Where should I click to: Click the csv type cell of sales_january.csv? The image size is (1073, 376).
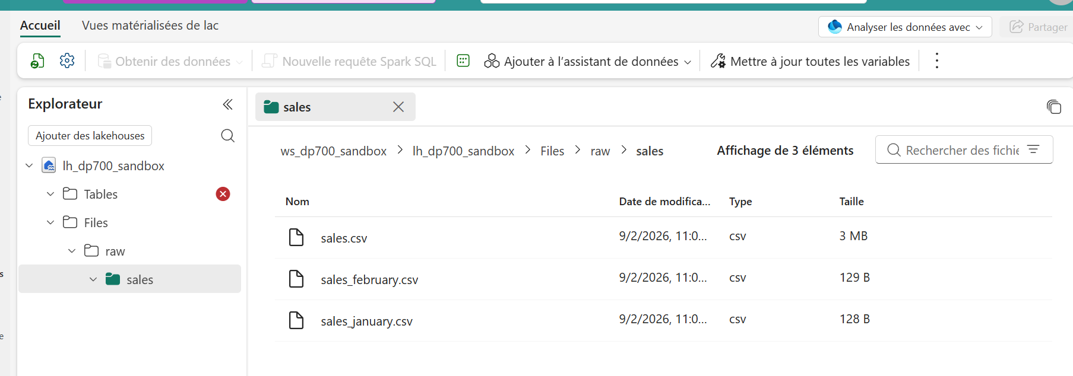pyautogui.click(x=738, y=319)
